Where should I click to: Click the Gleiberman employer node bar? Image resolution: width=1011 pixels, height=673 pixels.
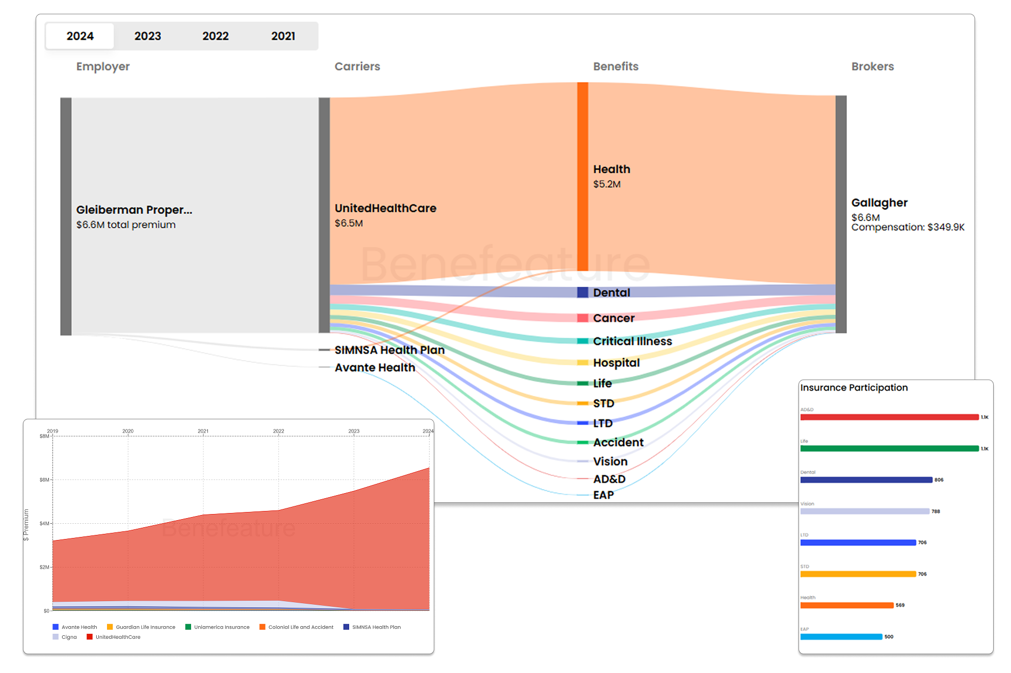tap(66, 216)
